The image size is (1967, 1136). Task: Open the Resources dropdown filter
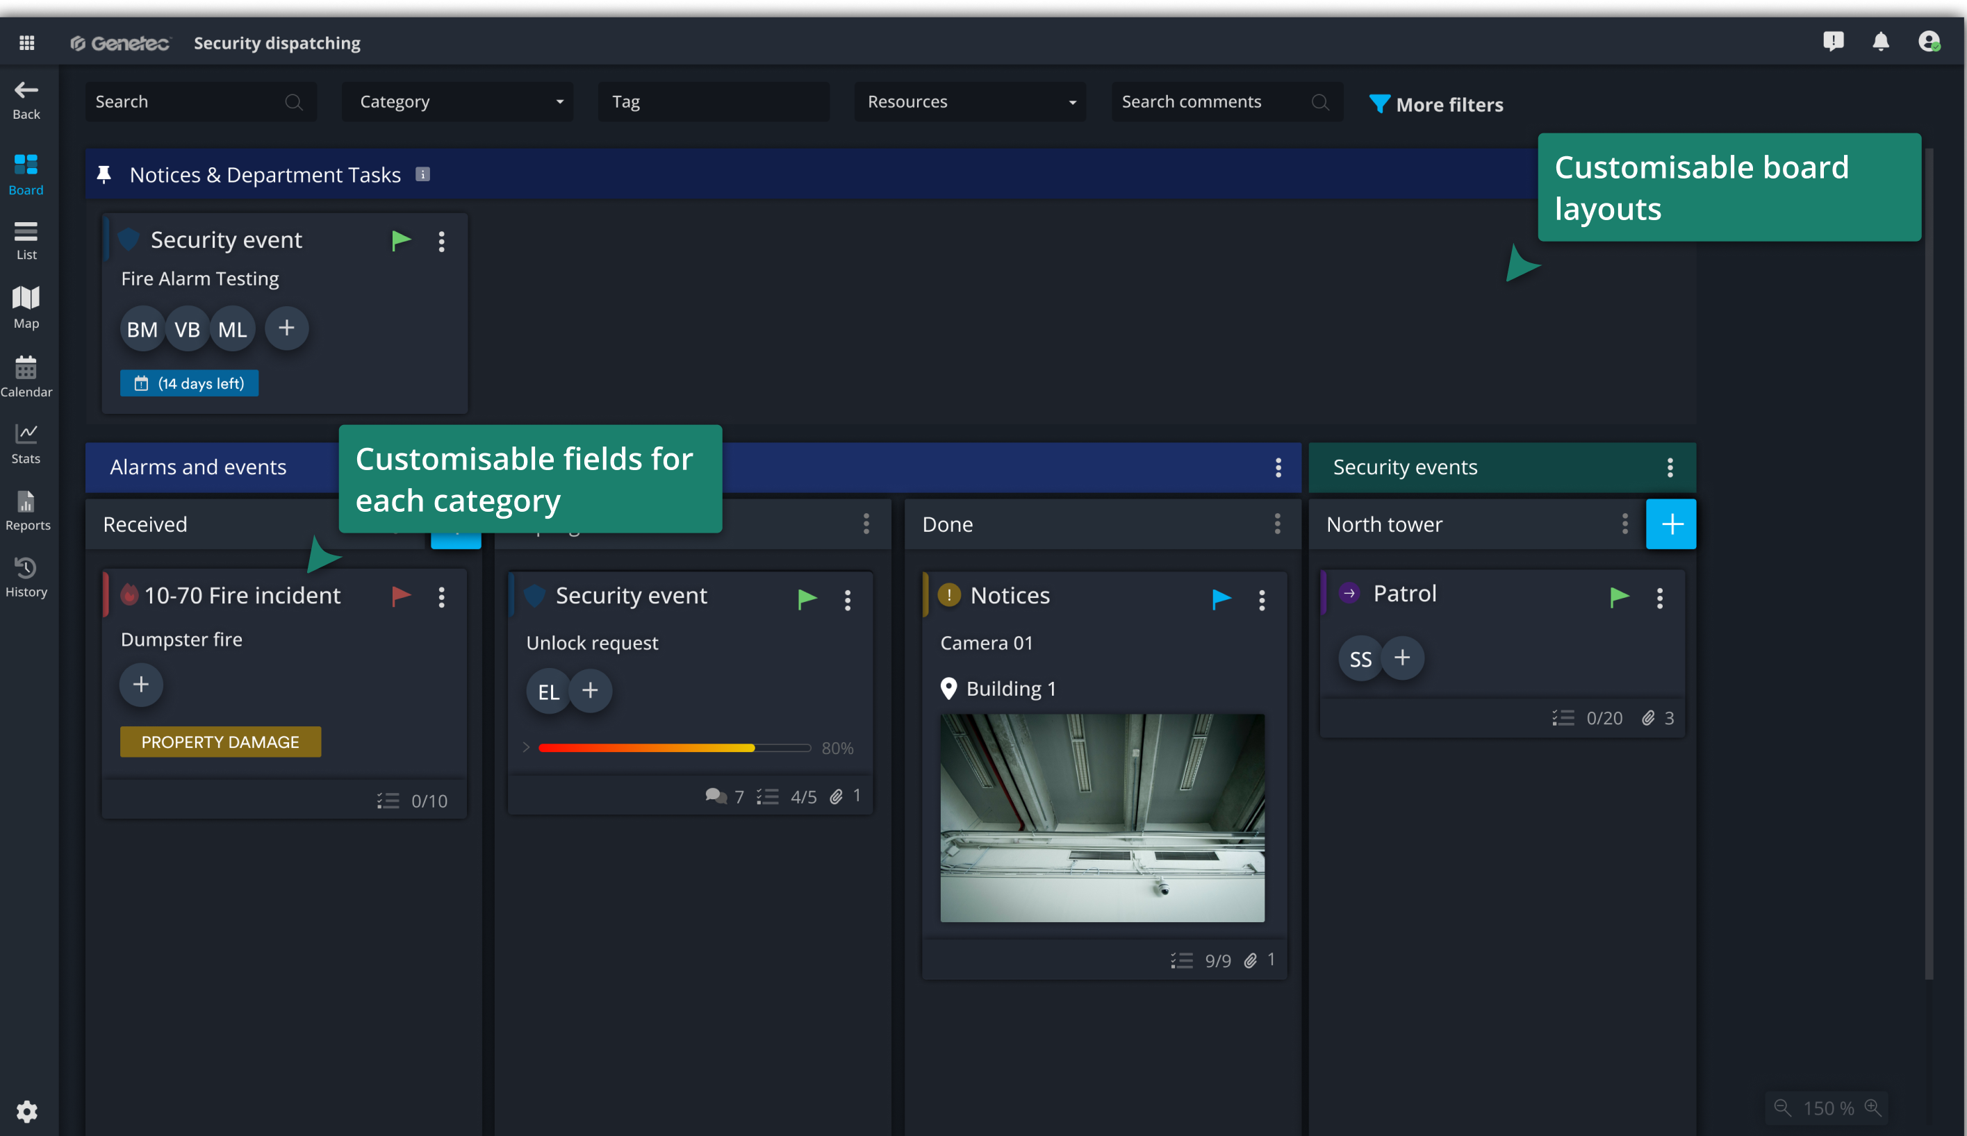969,101
